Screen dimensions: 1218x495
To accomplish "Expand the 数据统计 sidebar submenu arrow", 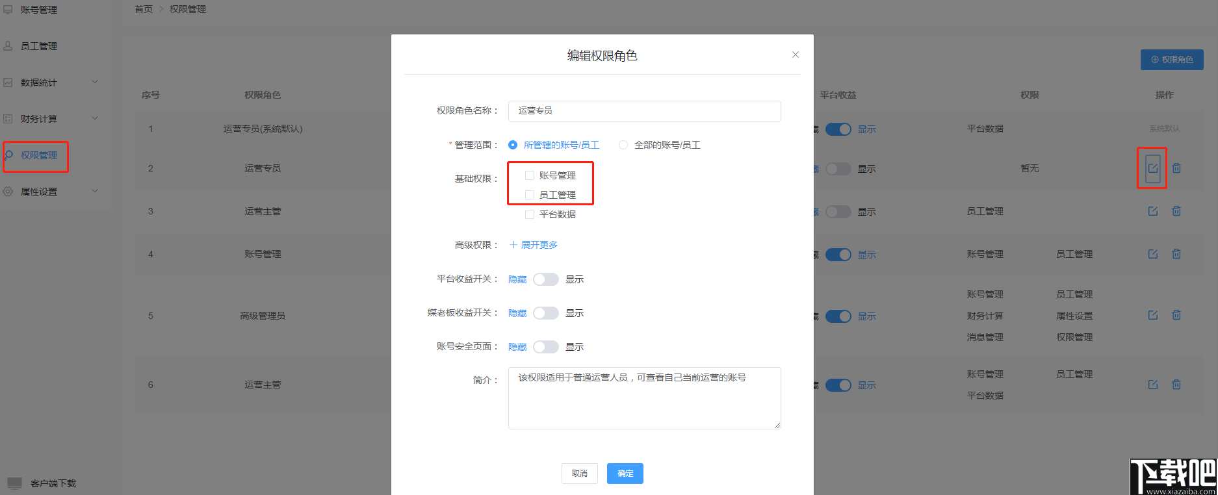I will coord(95,82).
